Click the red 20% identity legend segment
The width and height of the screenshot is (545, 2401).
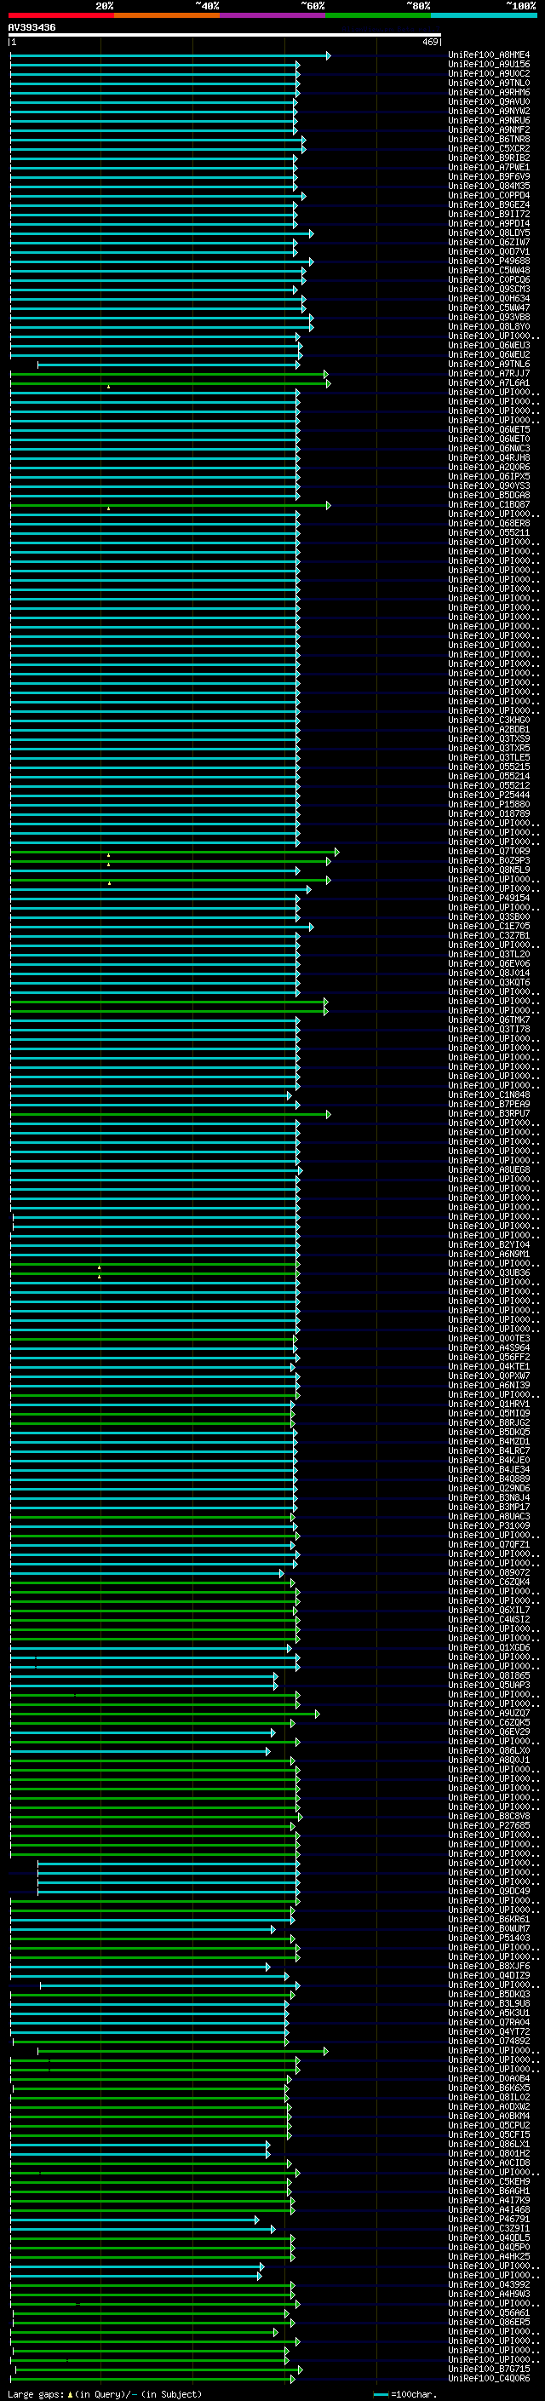coord(61,15)
